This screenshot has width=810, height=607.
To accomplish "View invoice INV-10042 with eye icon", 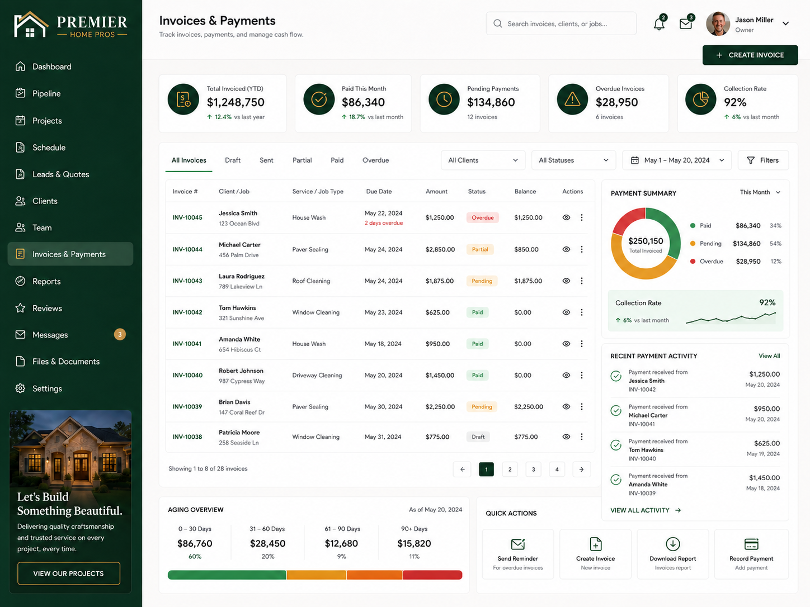I will coord(566,312).
